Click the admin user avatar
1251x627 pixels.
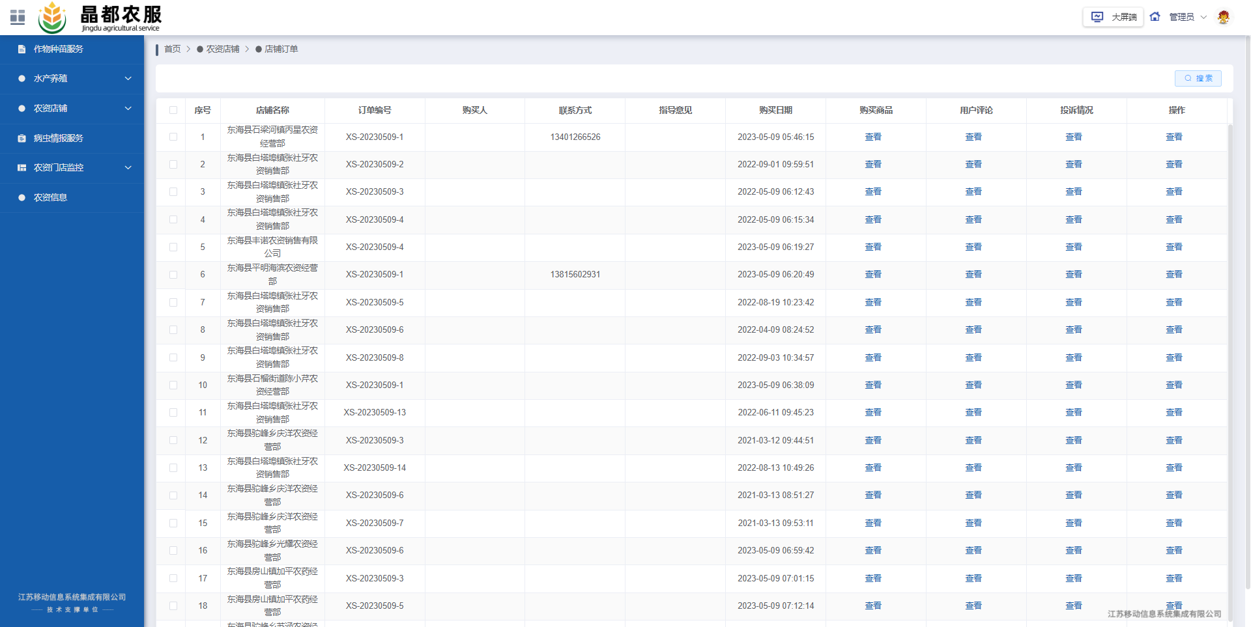(1223, 17)
